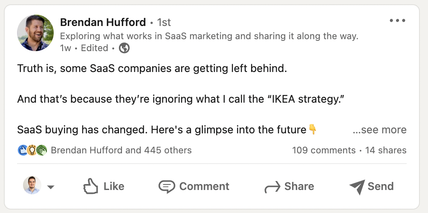Expand post with see more
The image size is (428, 213).
click(379, 130)
